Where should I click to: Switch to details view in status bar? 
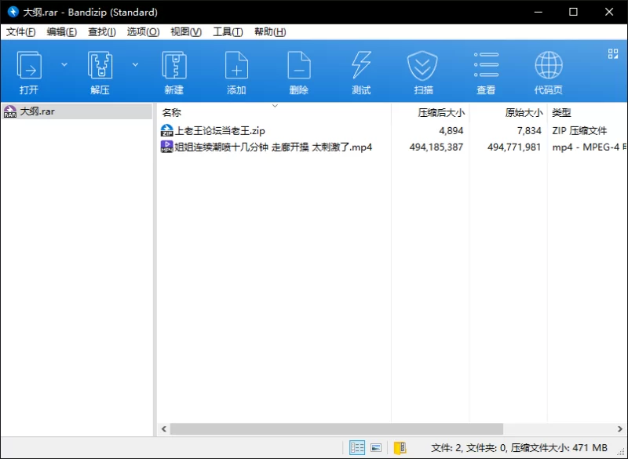pos(357,448)
